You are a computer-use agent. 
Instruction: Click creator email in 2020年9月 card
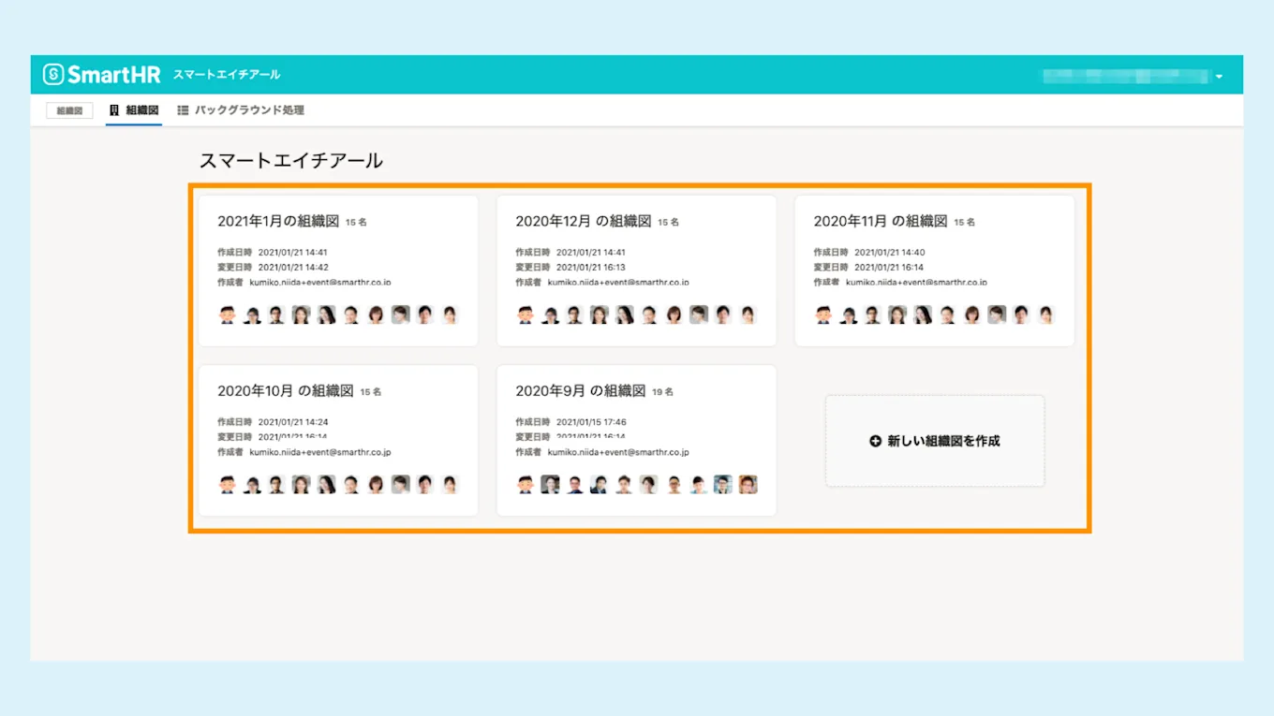tap(618, 452)
